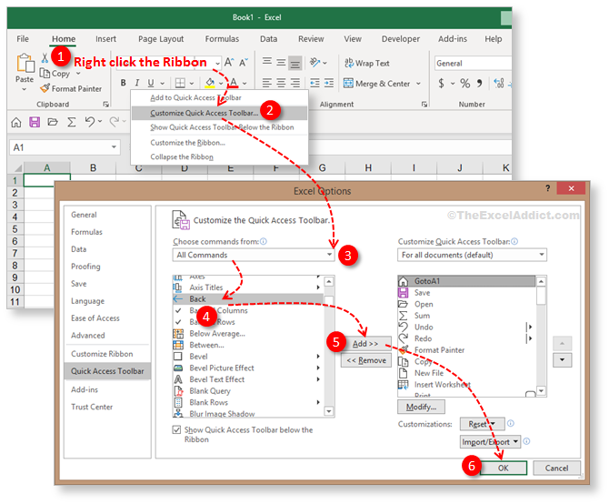Open the Import/Export dropdown

point(490,442)
